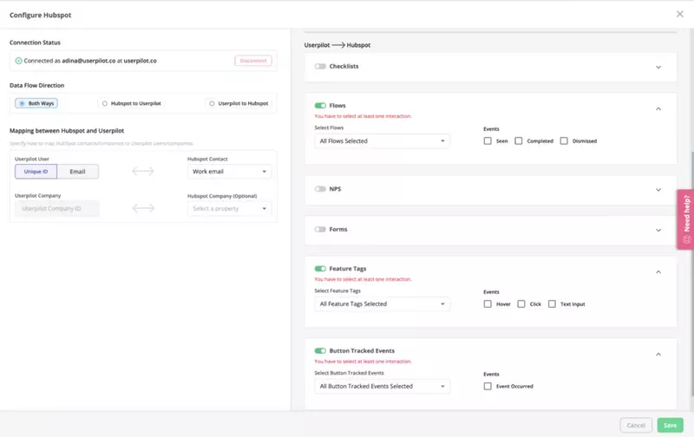
Task: Enable the NPS toggle
Action: pyautogui.click(x=320, y=189)
